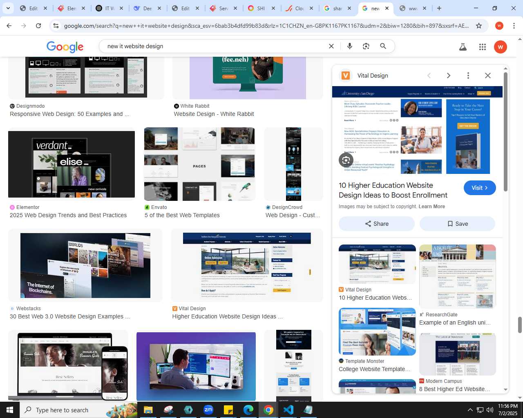The height and width of the screenshot is (418, 523).
Task: Open 'Responsive Web Design: 50 Examples' result
Action: (x=69, y=114)
